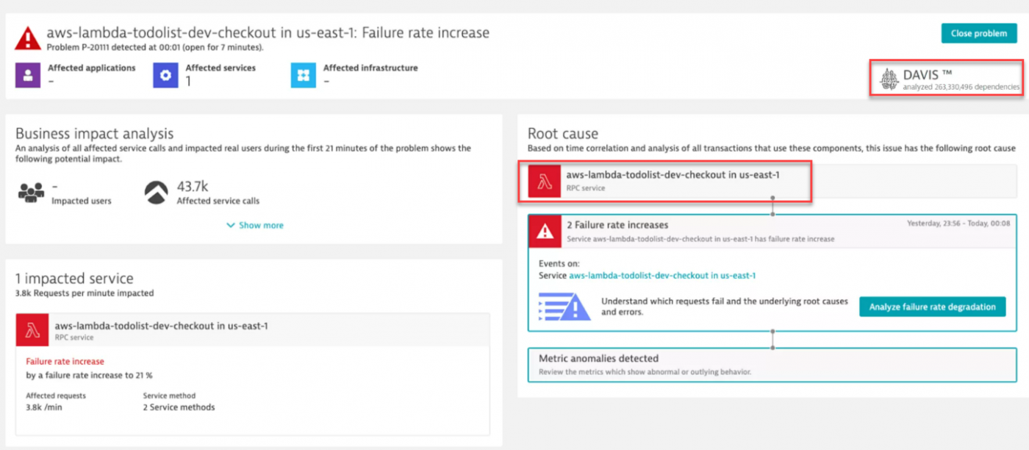Image resolution: width=1029 pixels, height=450 pixels.
Task: Click the DAVIS brain icon
Action: point(889,79)
